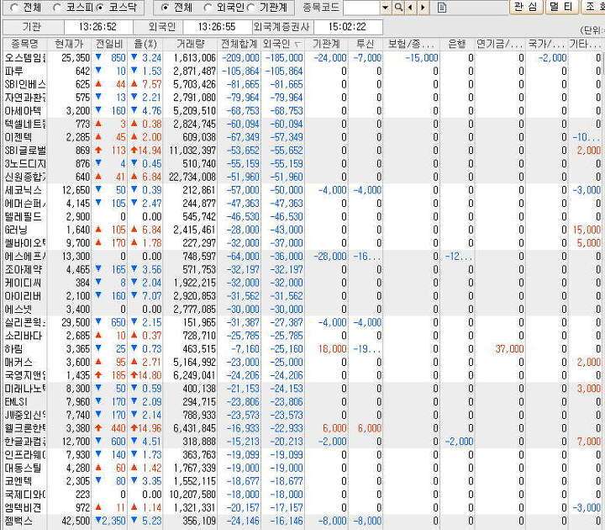
Task: Select the 신원종합 stock row name
Action: point(25,177)
